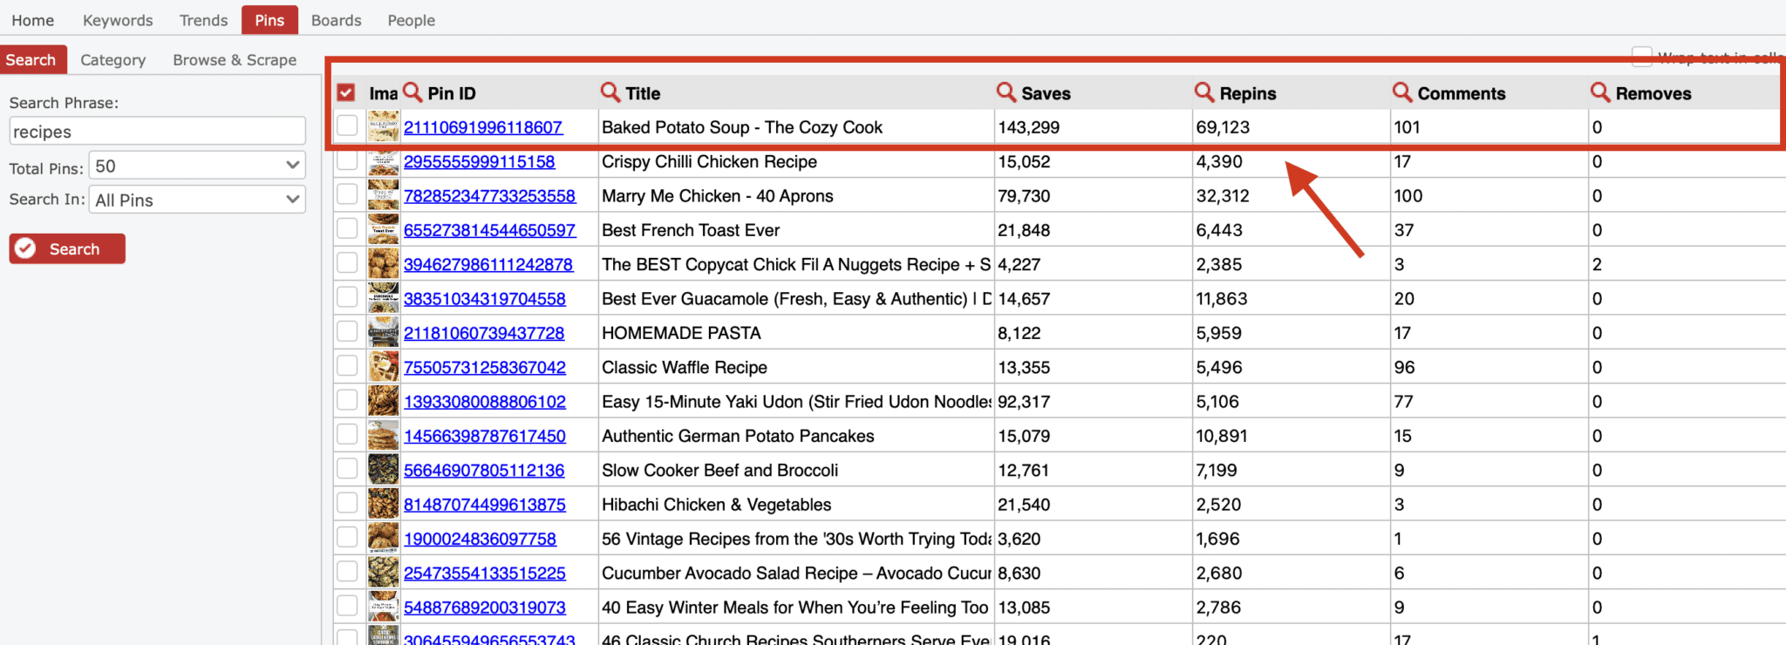This screenshot has width=1786, height=645.
Task: Open the Category sub-tab
Action: point(112,60)
